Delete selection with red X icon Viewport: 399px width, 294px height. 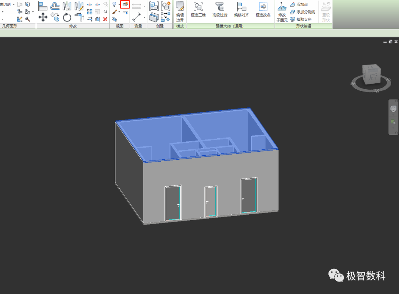tap(105, 19)
